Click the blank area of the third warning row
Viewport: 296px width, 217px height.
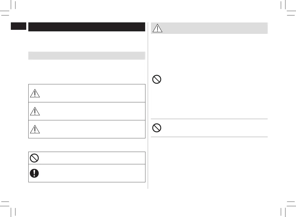coord(93,129)
